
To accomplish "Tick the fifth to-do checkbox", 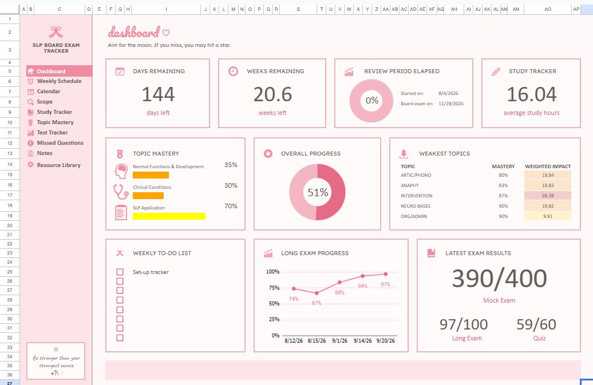I will tap(120, 309).
